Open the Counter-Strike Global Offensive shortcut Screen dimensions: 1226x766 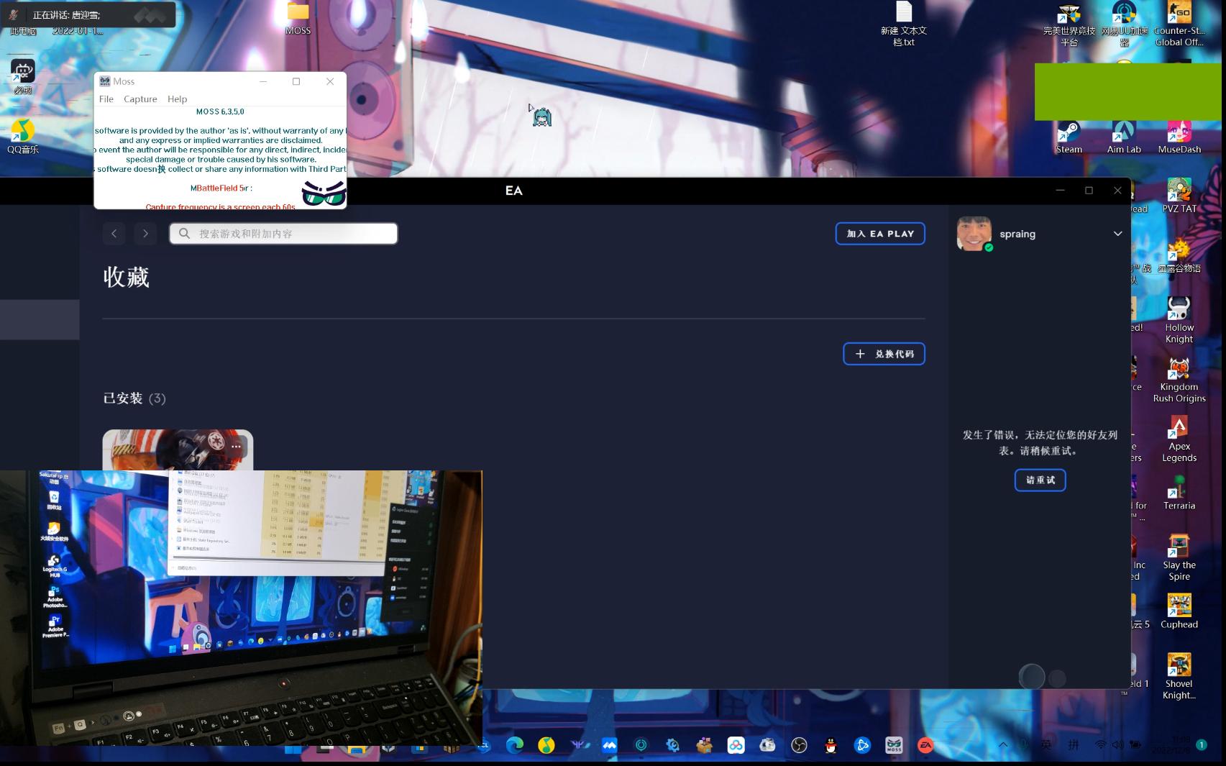coord(1179,24)
